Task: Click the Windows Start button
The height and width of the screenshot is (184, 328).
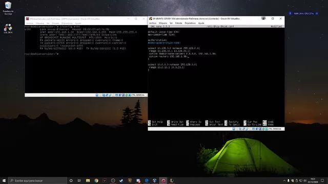Action: coord(4,180)
